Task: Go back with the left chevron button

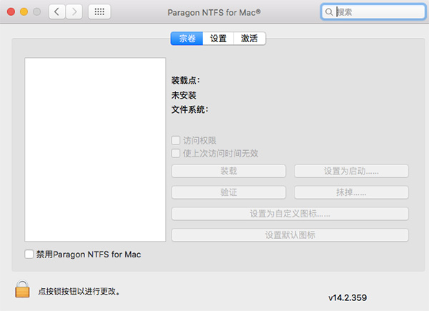Action: [x=57, y=11]
